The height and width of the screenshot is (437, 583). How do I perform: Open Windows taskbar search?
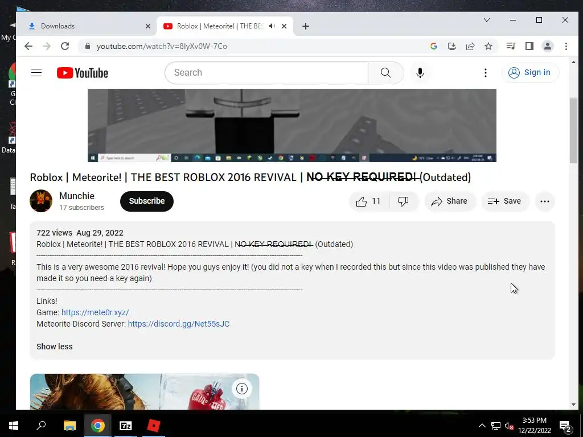[41, 426]
